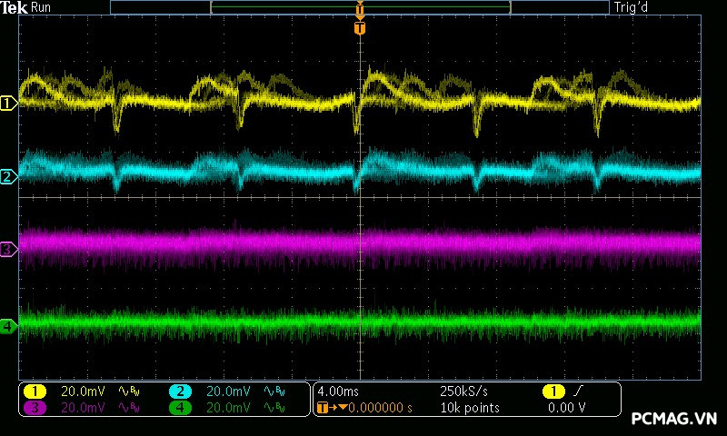The width and height of the screenshot is (727, 436).
Task: Click the orange trigger position T marker
Action: (360, 28)
